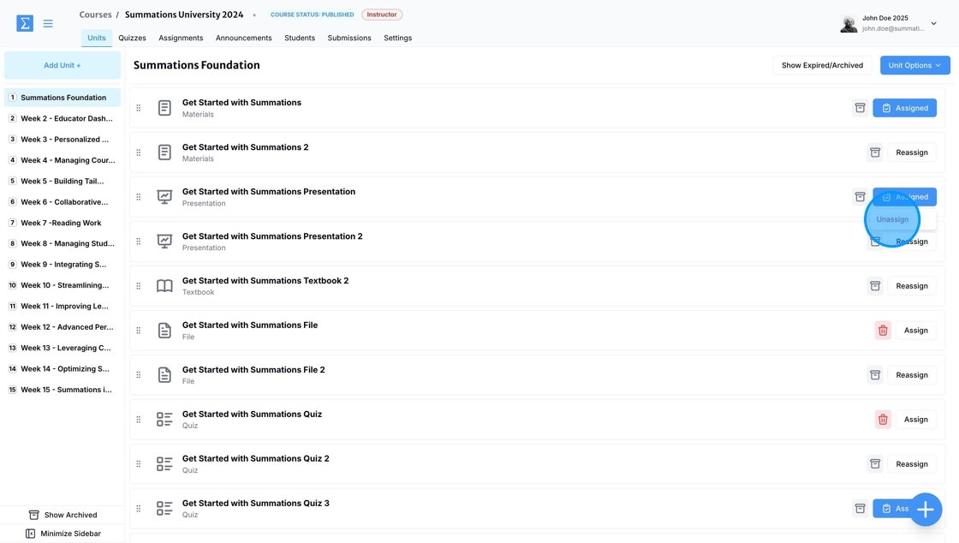Viewport: 959px width, 543px height.
Task: Select Week 12 - Advanced Per... unit
Action: [x=63, y=327]
